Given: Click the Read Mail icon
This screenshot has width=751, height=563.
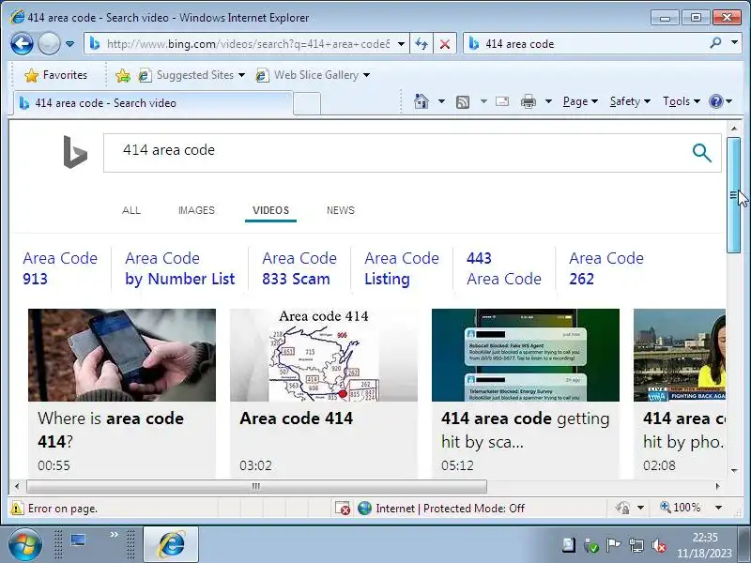Looking at the screenshot, I should point(502,101).
